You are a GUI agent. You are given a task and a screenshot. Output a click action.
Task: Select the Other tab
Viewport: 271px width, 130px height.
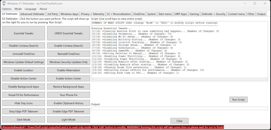click(251, 14)
